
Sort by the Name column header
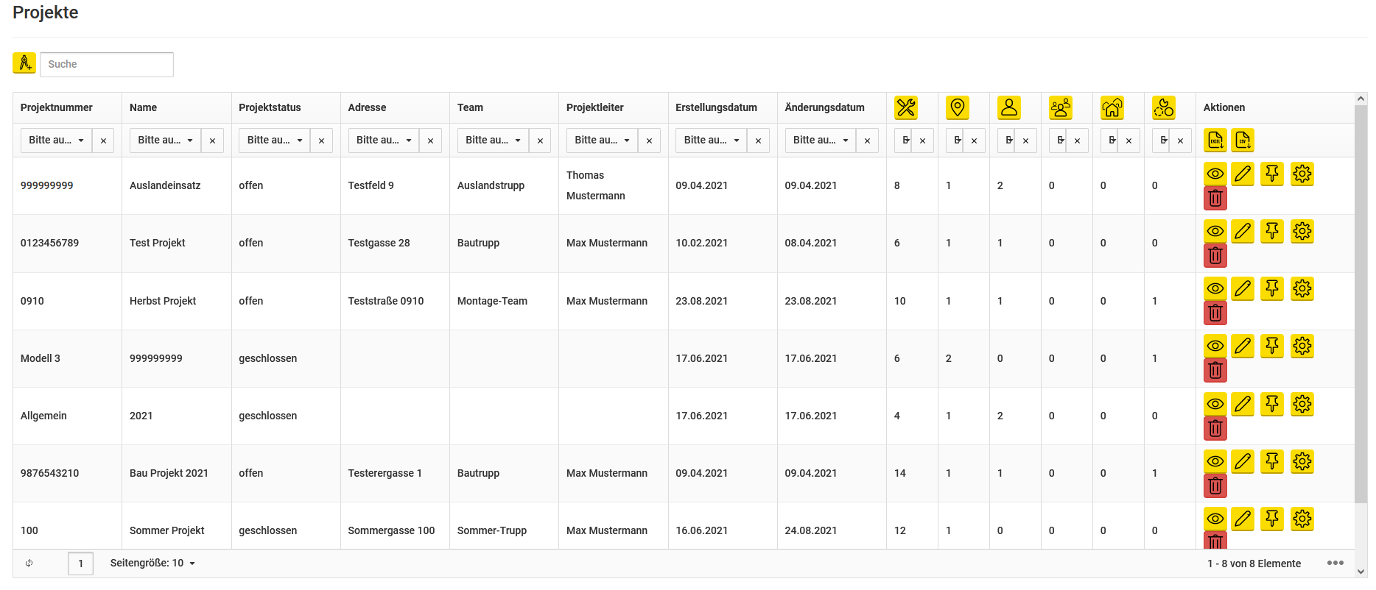pos(143,107)
